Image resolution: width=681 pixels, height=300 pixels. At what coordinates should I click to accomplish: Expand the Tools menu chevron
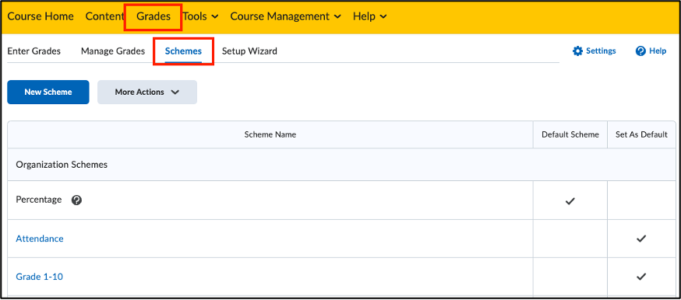coord(214,17)
